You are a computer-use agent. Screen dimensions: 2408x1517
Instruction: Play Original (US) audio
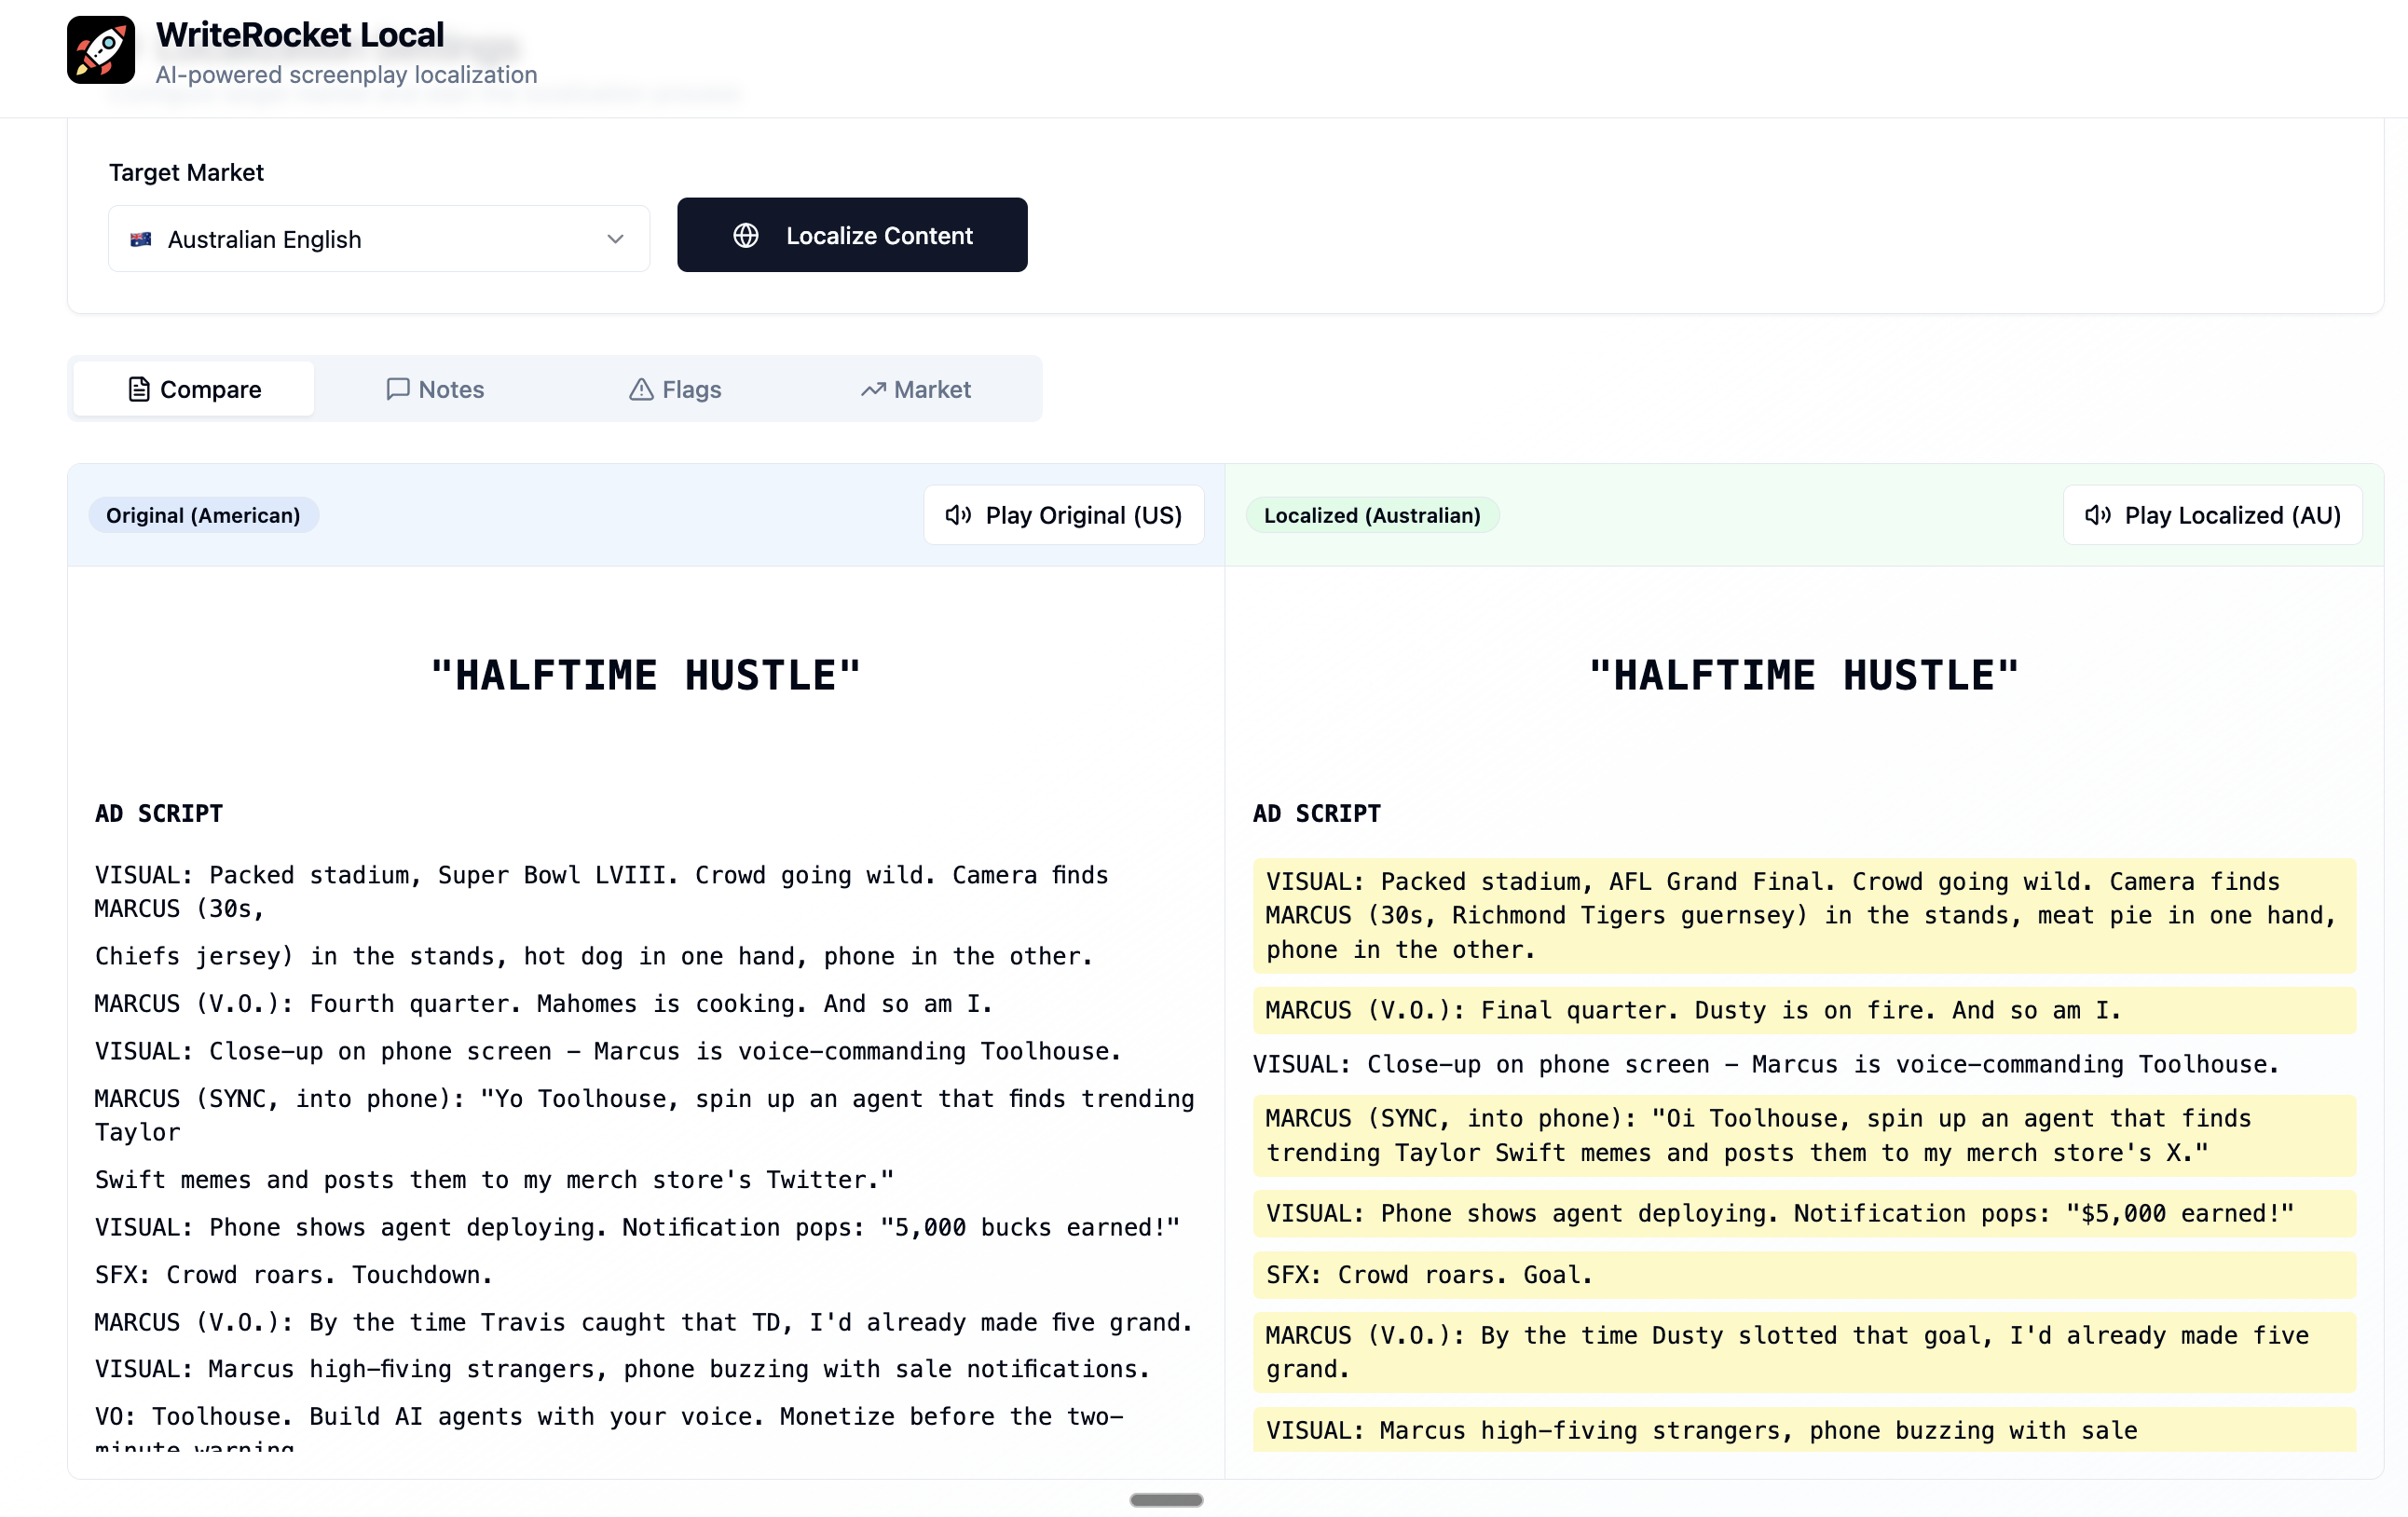(x=1064, y=515)
